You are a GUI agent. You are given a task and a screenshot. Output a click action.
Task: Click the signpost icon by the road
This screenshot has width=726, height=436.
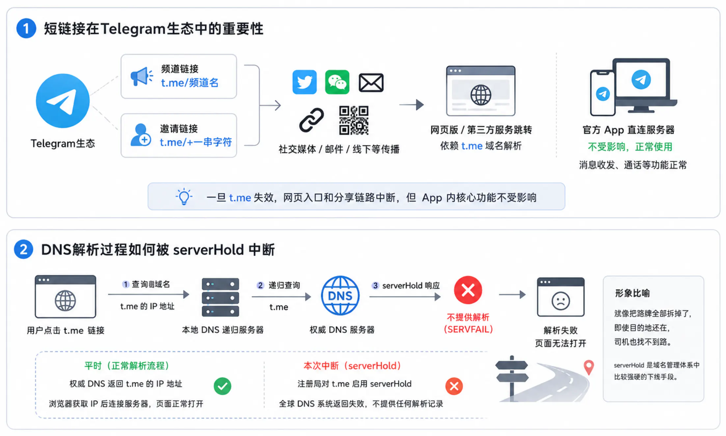coord(512,378)
